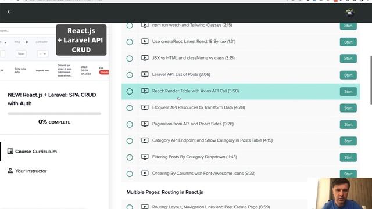Click the course progress bar
Image resolution: width=372 pixels, height=209 pixels.
coord(54,114)
